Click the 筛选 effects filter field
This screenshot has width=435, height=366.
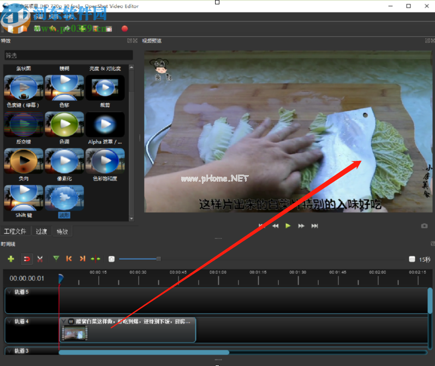click(x=68, y=56)
